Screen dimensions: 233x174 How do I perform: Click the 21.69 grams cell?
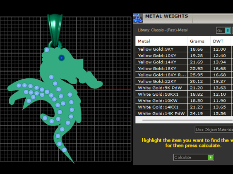[x=199, y=62]
